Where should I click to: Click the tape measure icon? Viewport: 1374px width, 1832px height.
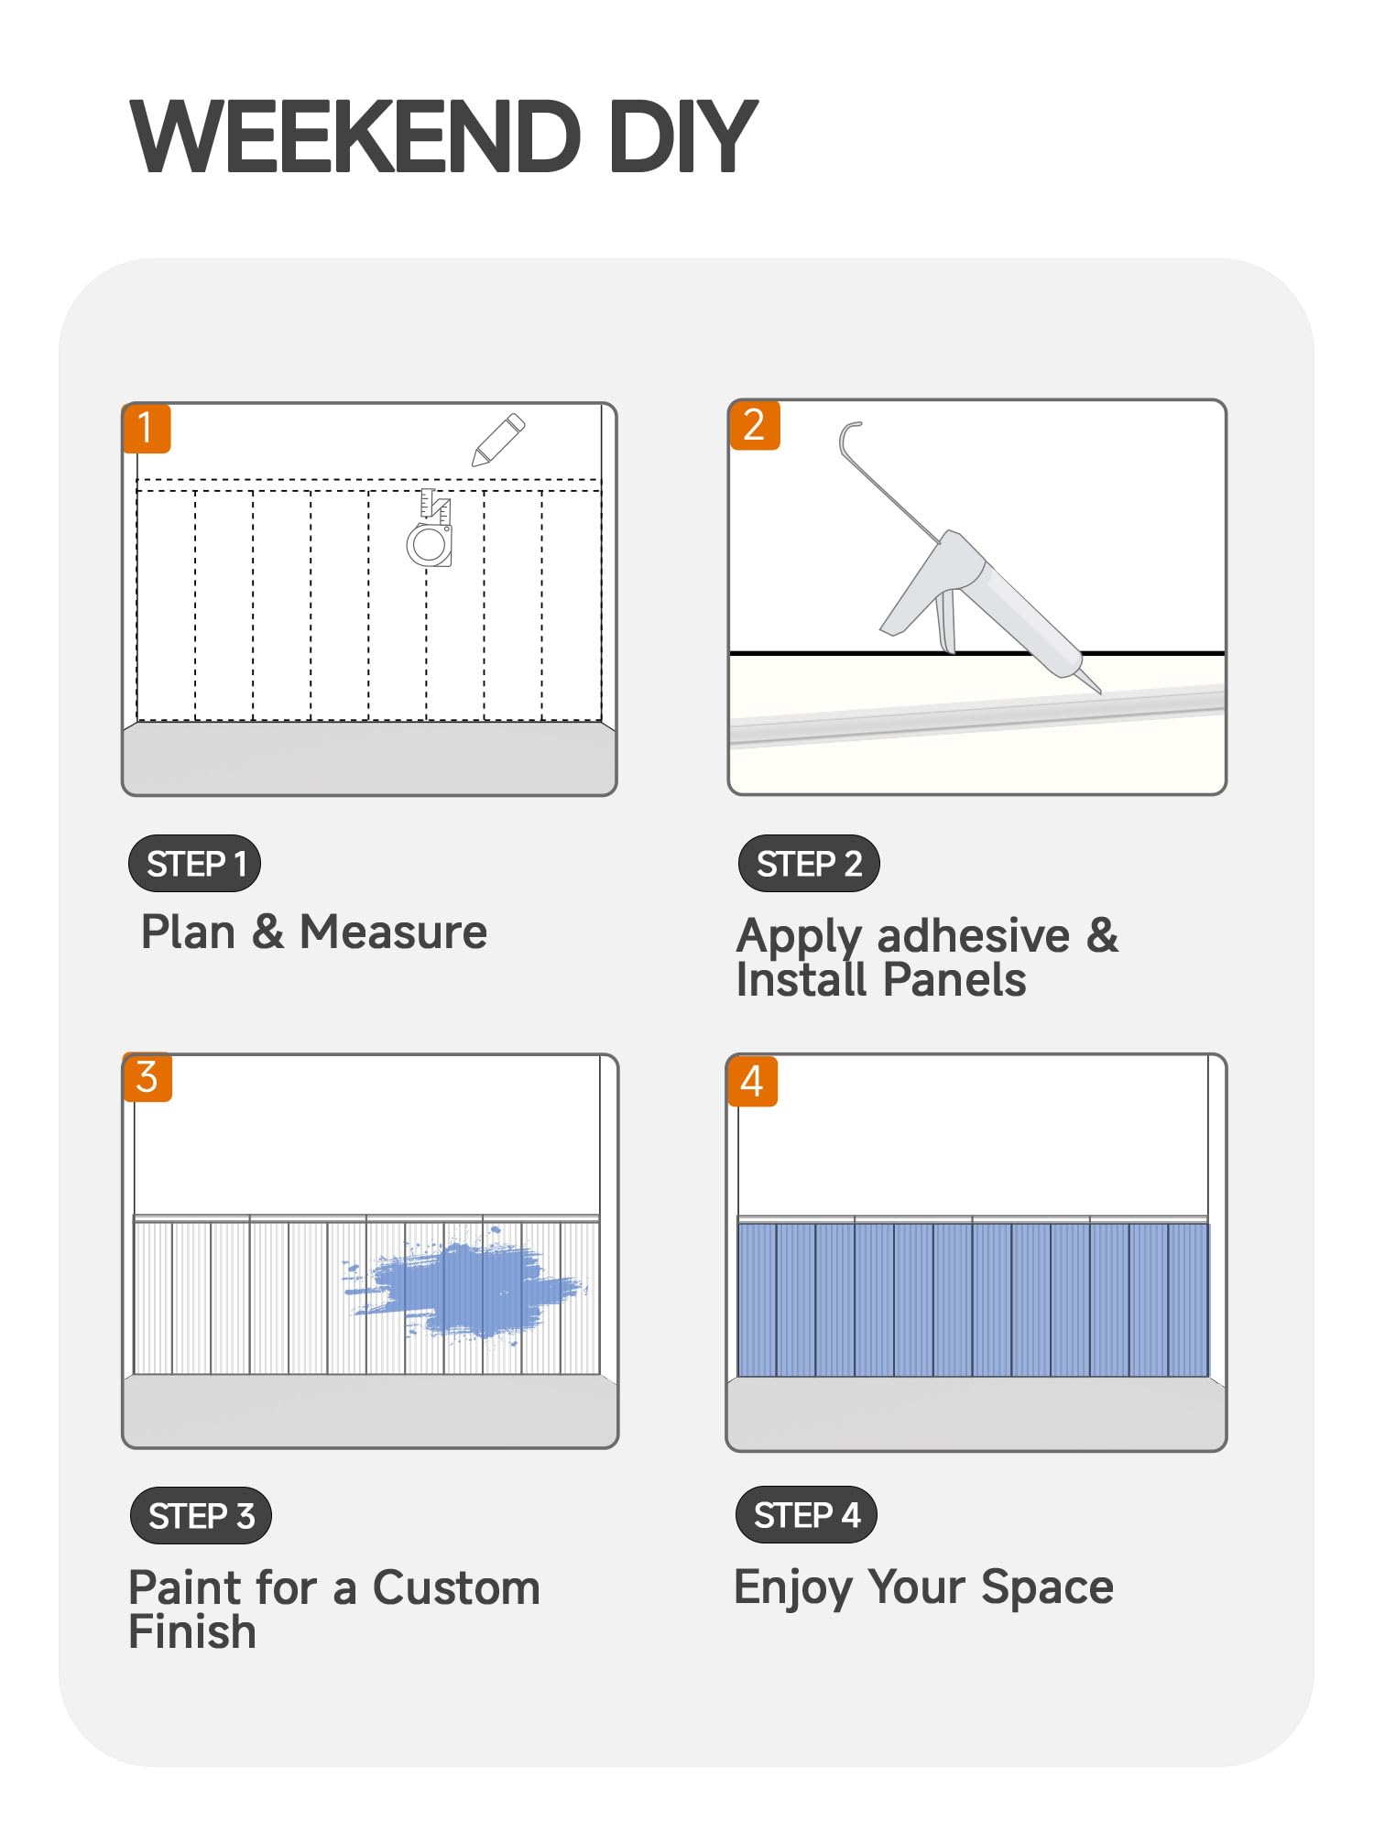430,529
